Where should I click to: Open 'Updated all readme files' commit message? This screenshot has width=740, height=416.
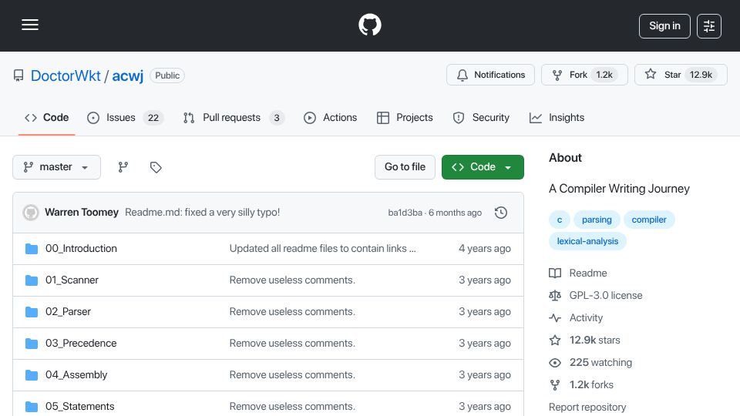click(x=322, y=249)
